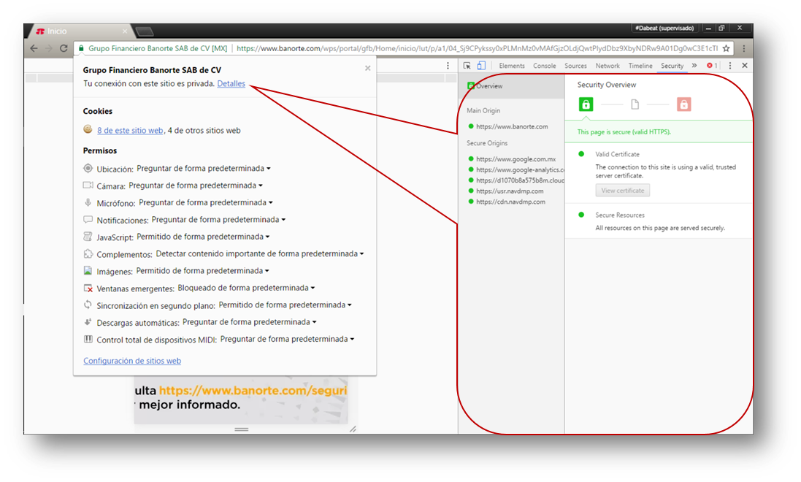Click the Ubicación location icon
Image resolution: width=801 pixels, height=482 pixels.
(88, 168)
